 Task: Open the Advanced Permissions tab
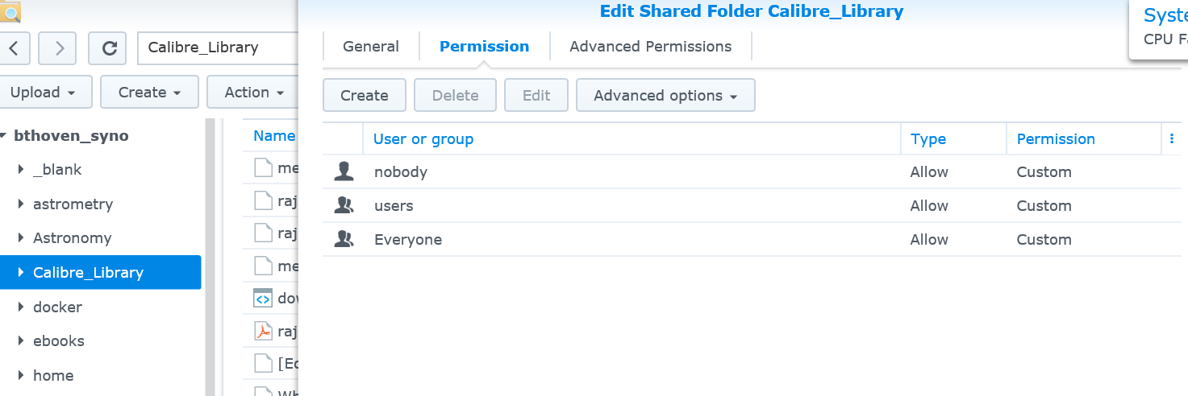pos(650,47)
